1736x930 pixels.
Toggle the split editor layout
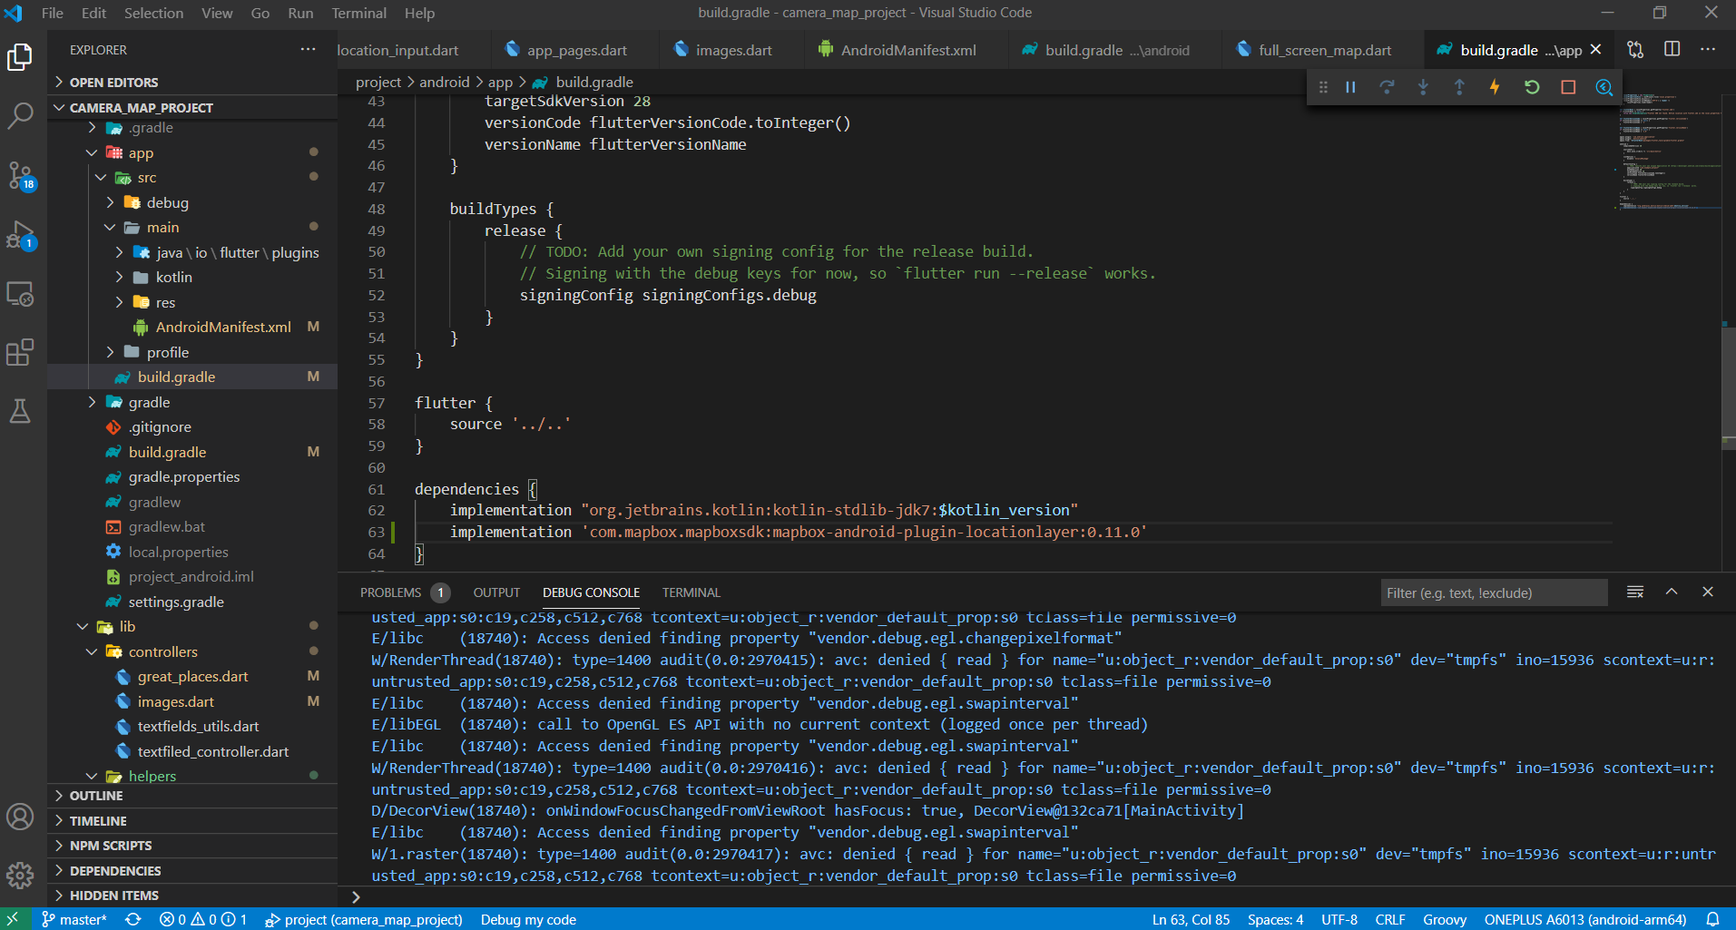[x=1672, y=50]
